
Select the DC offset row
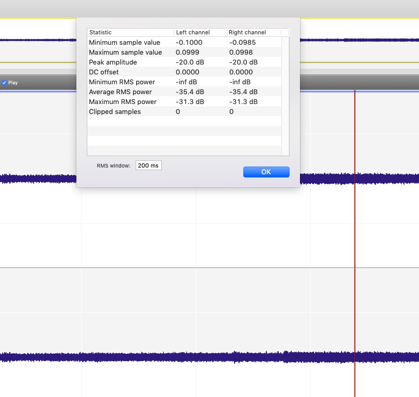pyautogui.click(x=104, y=72)
